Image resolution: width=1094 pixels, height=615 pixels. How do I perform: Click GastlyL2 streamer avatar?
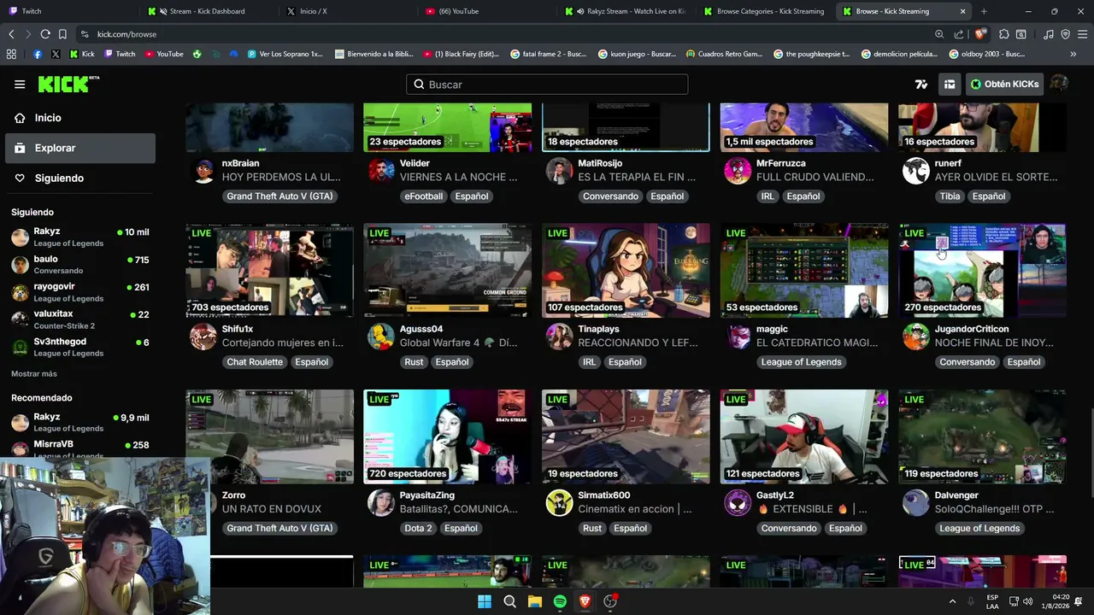point(738,503)
